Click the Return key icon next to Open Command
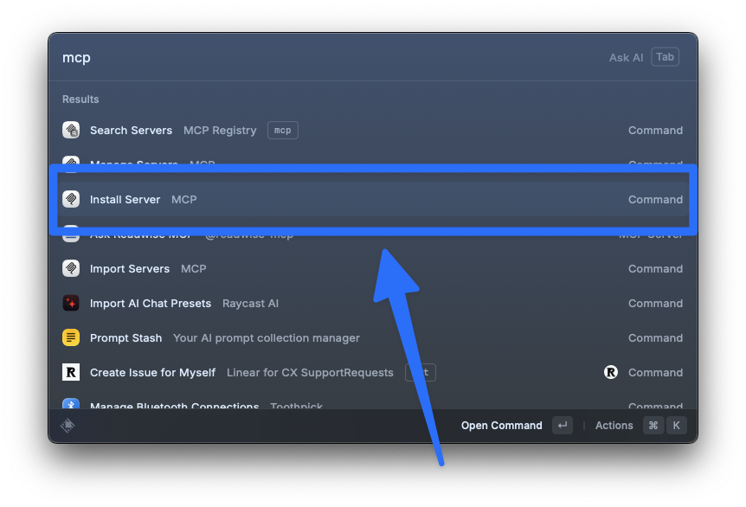 [563, 425]
